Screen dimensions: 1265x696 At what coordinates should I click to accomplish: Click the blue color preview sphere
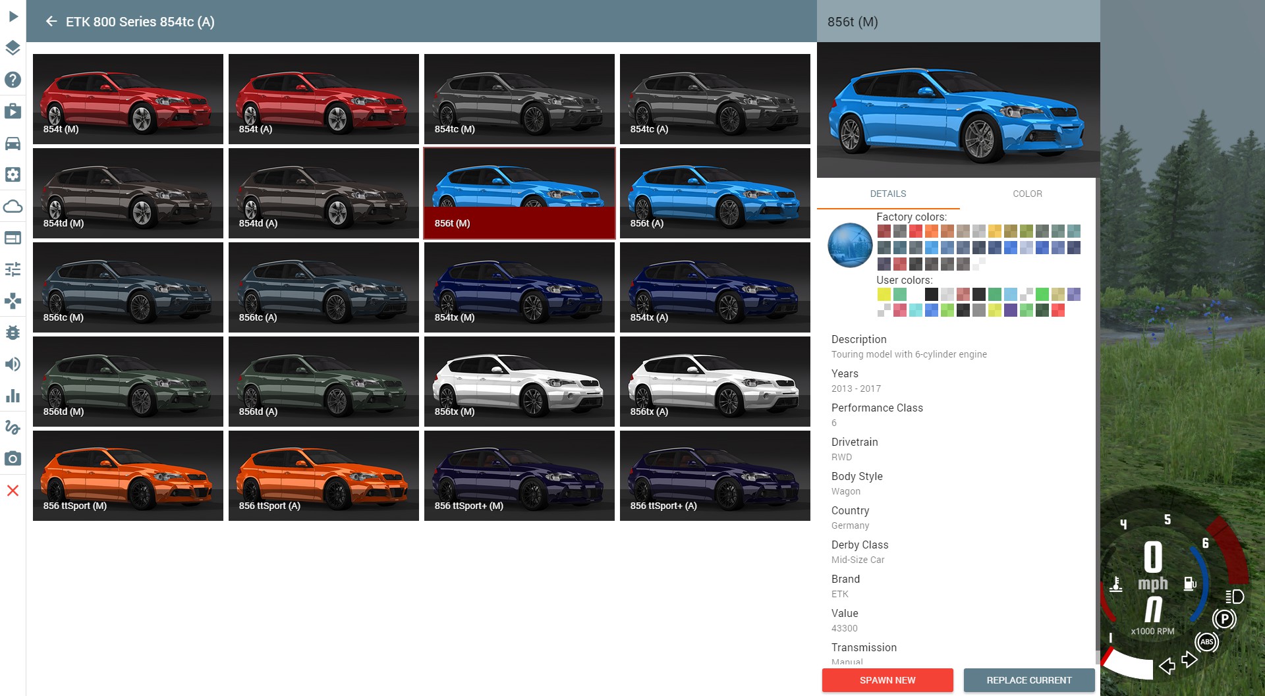850,245
